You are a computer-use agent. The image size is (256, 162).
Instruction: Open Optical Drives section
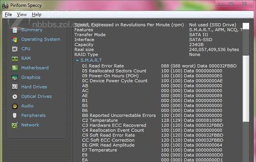(x=36, y=96)
